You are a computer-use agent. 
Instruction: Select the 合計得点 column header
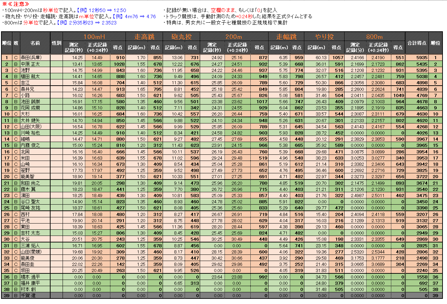(417, 43)
